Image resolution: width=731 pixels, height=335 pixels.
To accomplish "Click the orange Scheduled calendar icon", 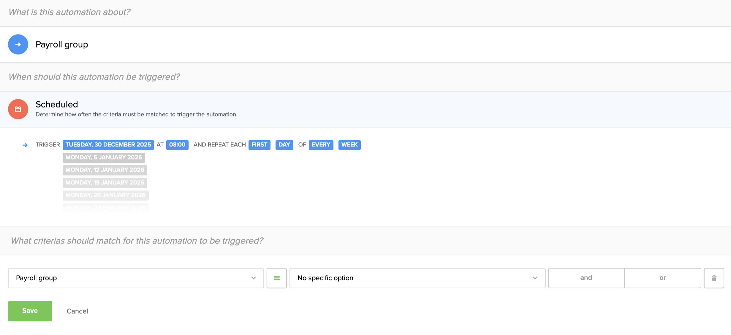I will pos(18,109).
